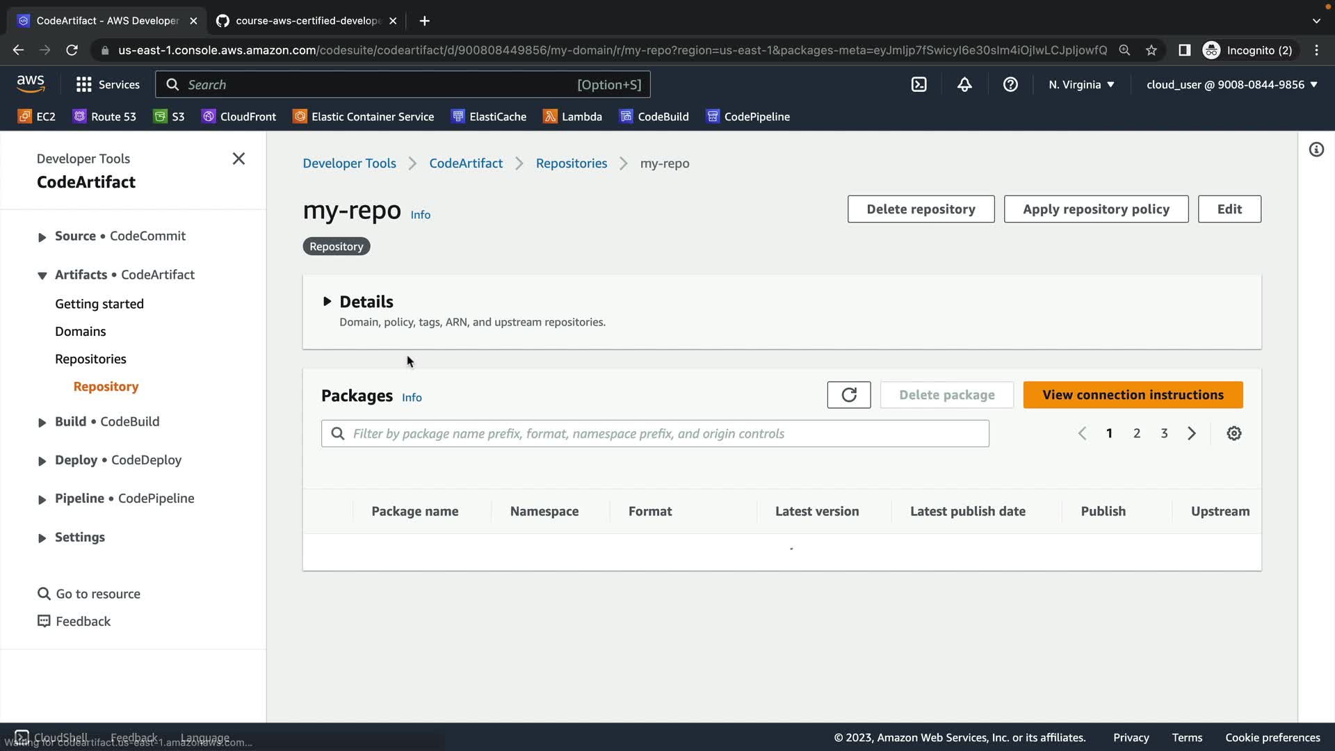Bookmark this page with the star icon
1335x751 pixels.
tap(1151, 50)
